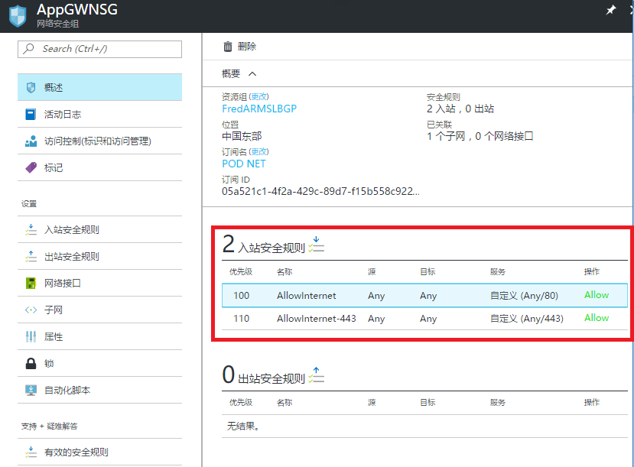Click the trash icon next to 删除

tap(227, 47)
